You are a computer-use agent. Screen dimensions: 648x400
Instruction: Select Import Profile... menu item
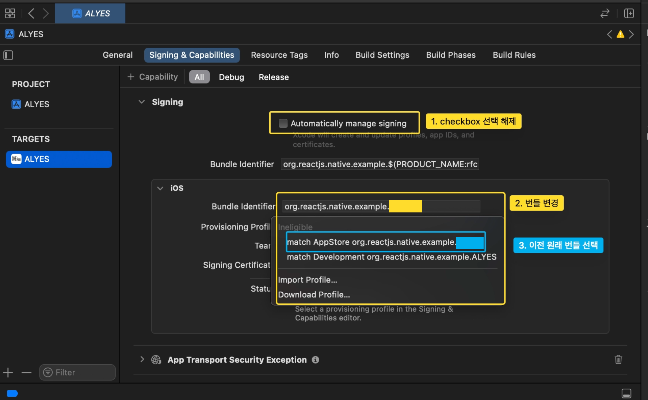click(308, 280)
